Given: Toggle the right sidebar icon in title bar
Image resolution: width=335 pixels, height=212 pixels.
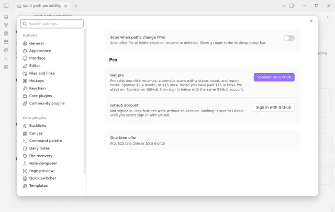Looking at the screenshot, I should pyautogui.click(x=292, y=6).
